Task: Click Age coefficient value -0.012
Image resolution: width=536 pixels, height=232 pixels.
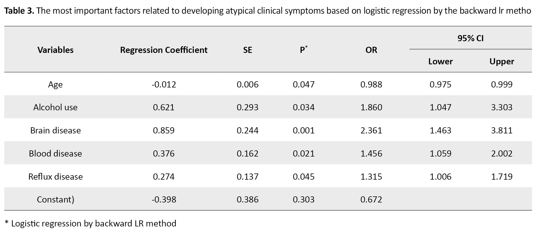Action: pos(164,84)
